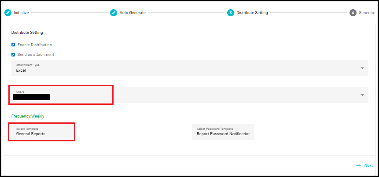Select the step 4 Generate circle icon
379x177 pixels.
[x=353, y=13]
